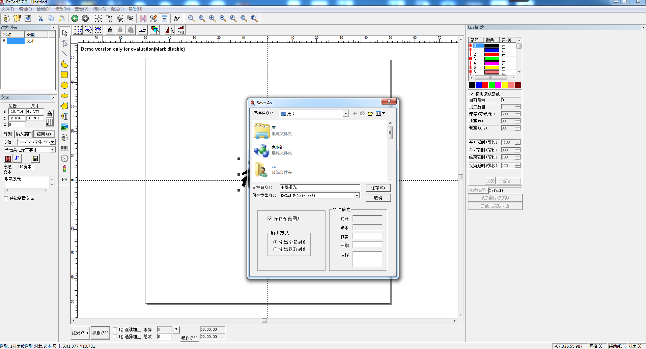
Task: Click the 取消 button
Action: click(x=378, y=198)
